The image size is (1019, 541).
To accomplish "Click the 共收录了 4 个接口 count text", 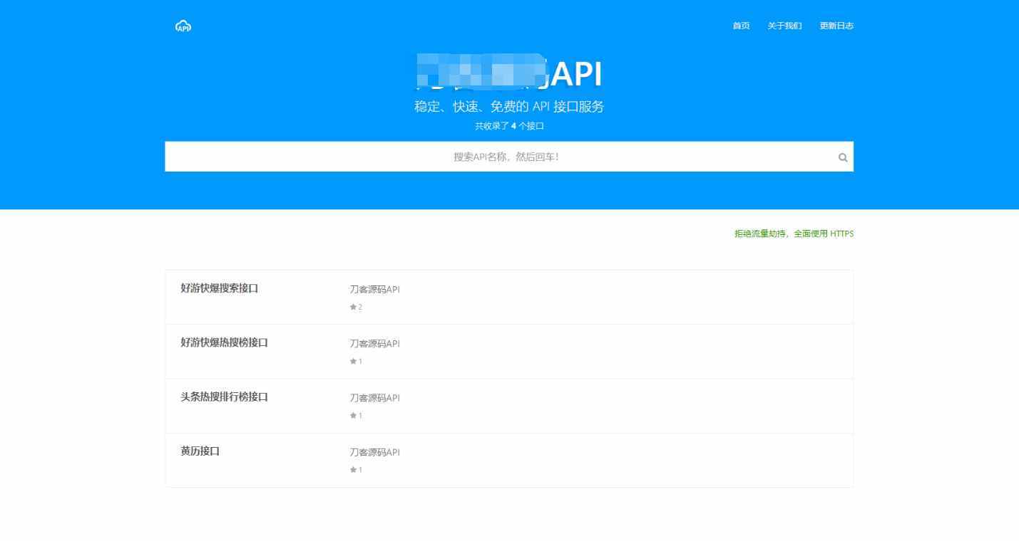I will 509,126.
